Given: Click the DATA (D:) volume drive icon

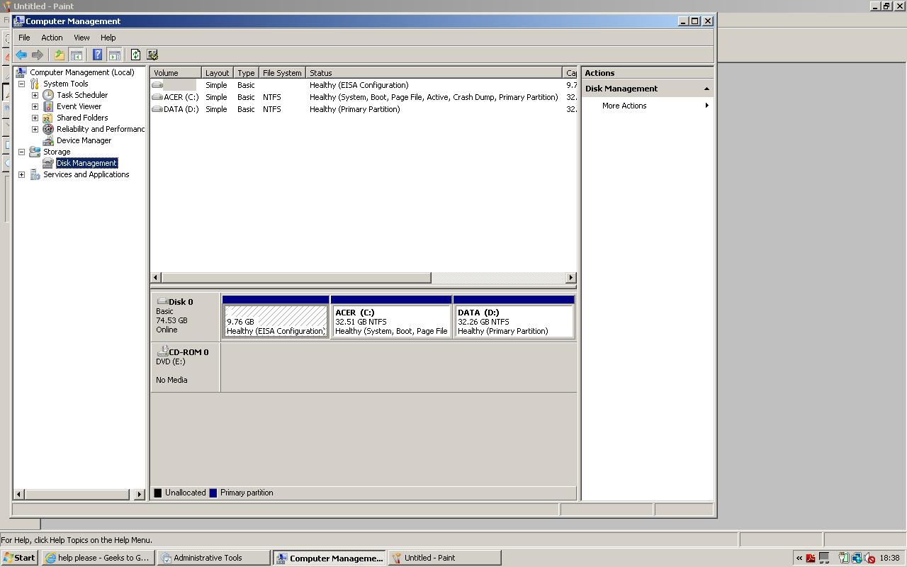Looking at the screenshot, I should [157, 109].
